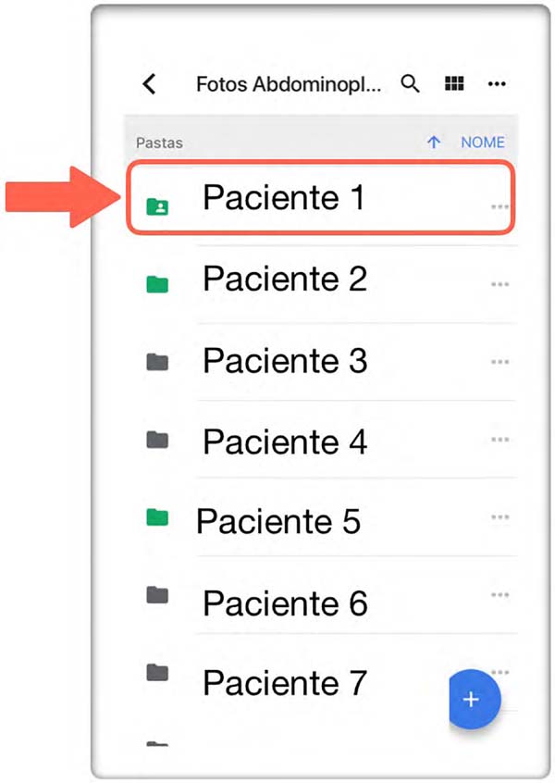Screen dimensions: 555x783
Task: Open the Paciente 7 folder
Action: pos(285,683)
